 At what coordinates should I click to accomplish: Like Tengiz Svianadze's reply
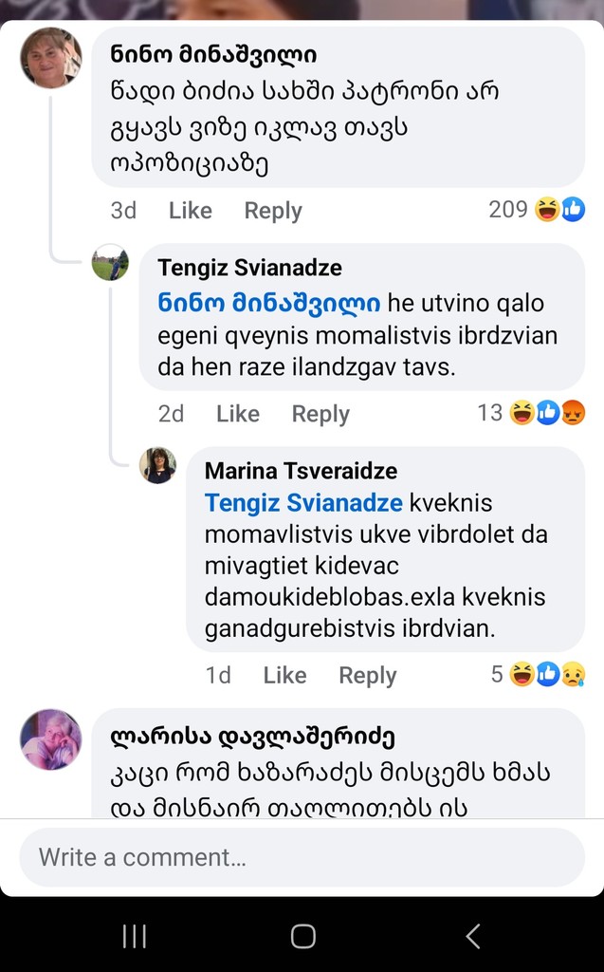point(237,414)
